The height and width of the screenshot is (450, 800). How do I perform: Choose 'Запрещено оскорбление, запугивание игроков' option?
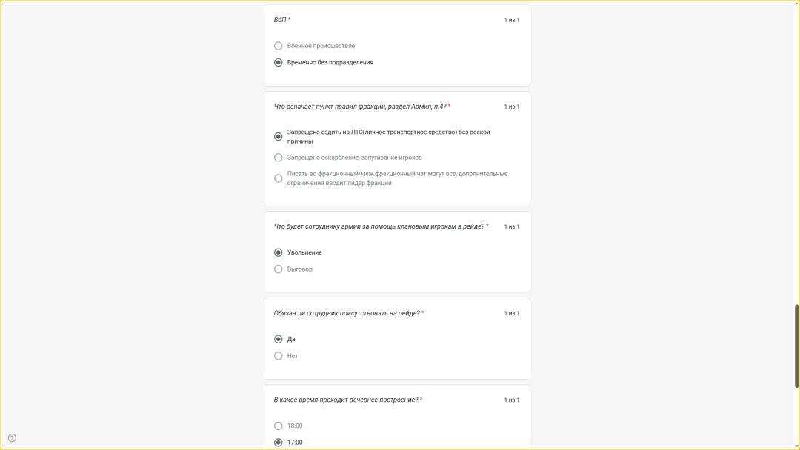279,158
